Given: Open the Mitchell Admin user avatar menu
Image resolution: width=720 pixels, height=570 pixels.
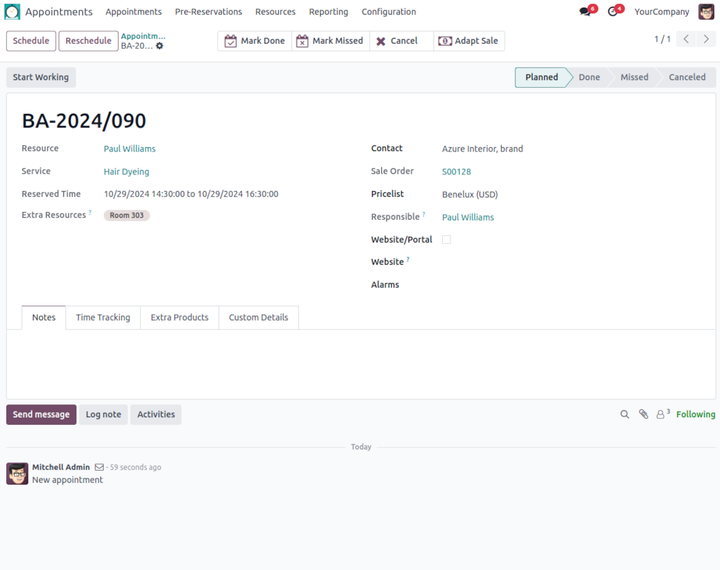Looking at the screenshot, I should click(706, 12).
